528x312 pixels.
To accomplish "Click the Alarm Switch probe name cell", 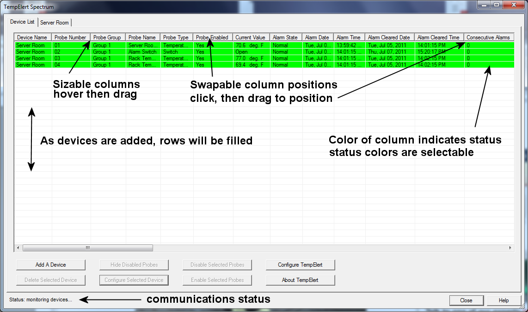I will 142,52.
